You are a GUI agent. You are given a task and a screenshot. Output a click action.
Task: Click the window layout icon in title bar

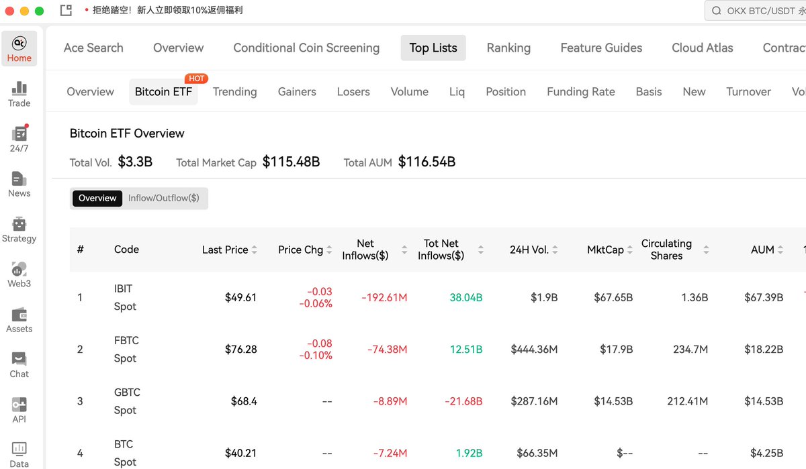[x=66, y=11]
